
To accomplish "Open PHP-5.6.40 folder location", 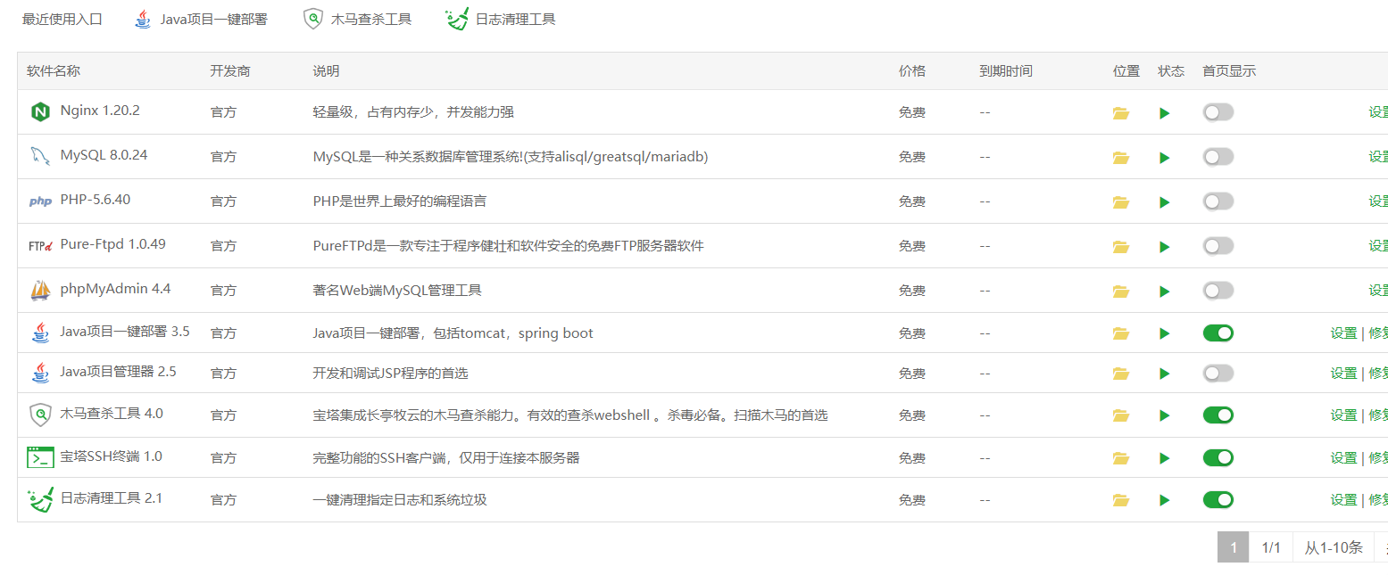I will [x=1121, y=202].
